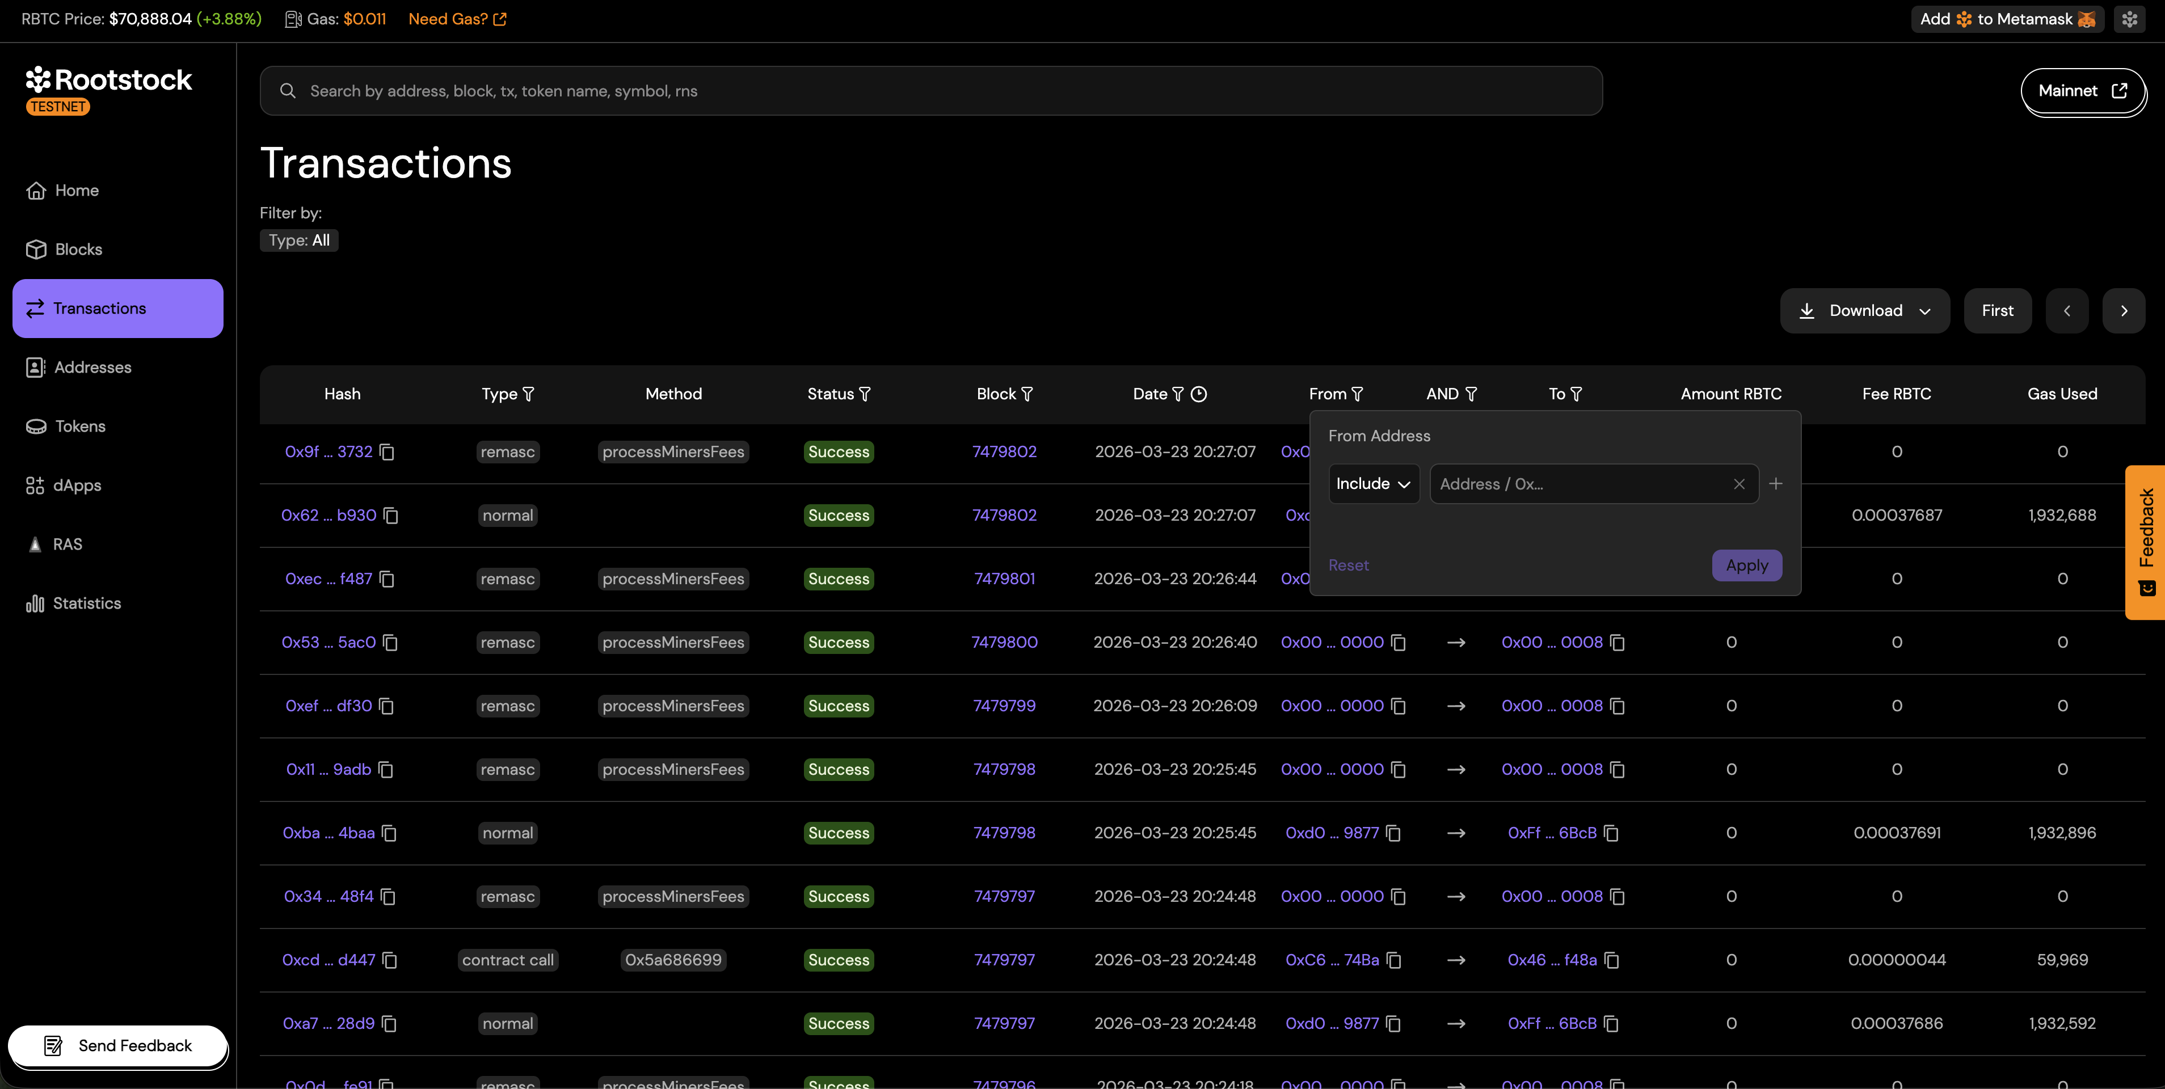The height and width of the screenshot is (1089, 2165).
Task: Copy the from address 0xC6 ... 74Ba
Action: click(1395, 960)
